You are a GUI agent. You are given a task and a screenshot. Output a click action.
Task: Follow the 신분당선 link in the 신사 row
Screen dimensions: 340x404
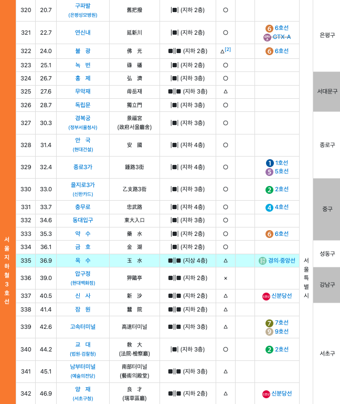click(x=282, y=296)
